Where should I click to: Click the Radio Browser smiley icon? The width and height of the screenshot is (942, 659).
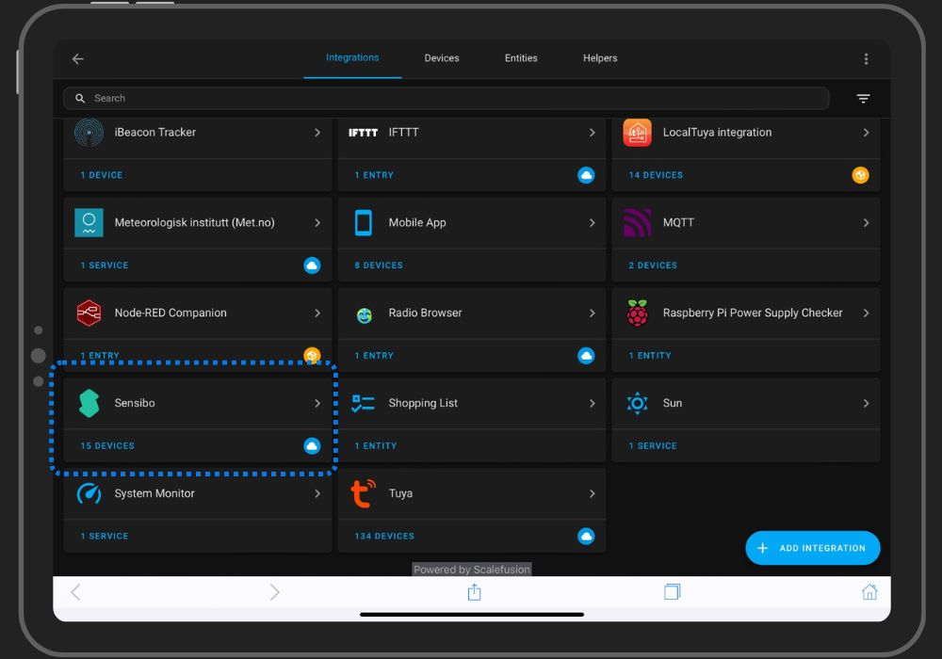click(364, 313)
